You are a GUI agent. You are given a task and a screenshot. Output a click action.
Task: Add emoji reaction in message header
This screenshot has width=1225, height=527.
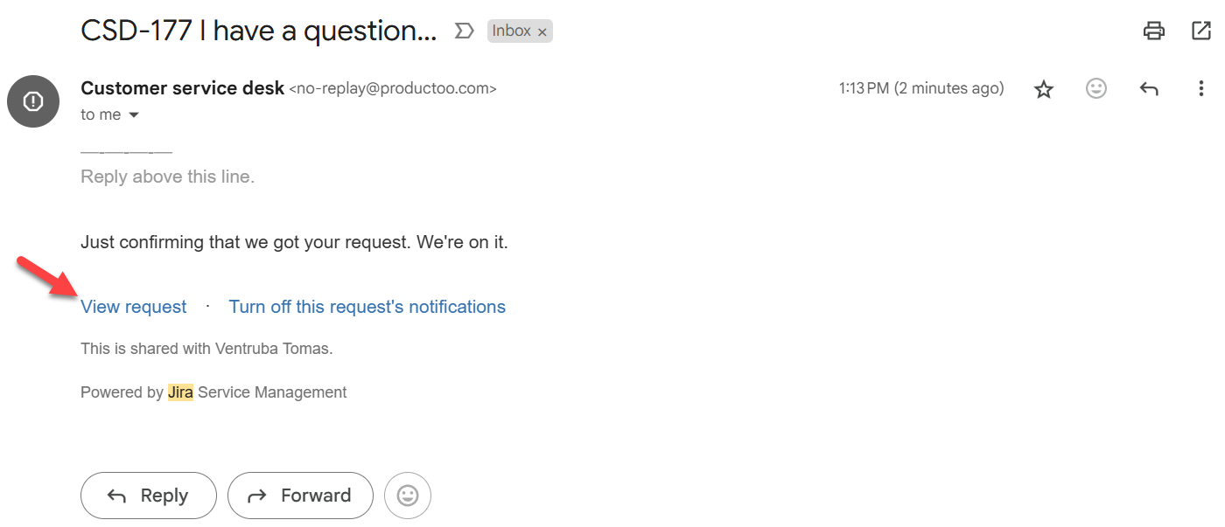coord(1096,88)
